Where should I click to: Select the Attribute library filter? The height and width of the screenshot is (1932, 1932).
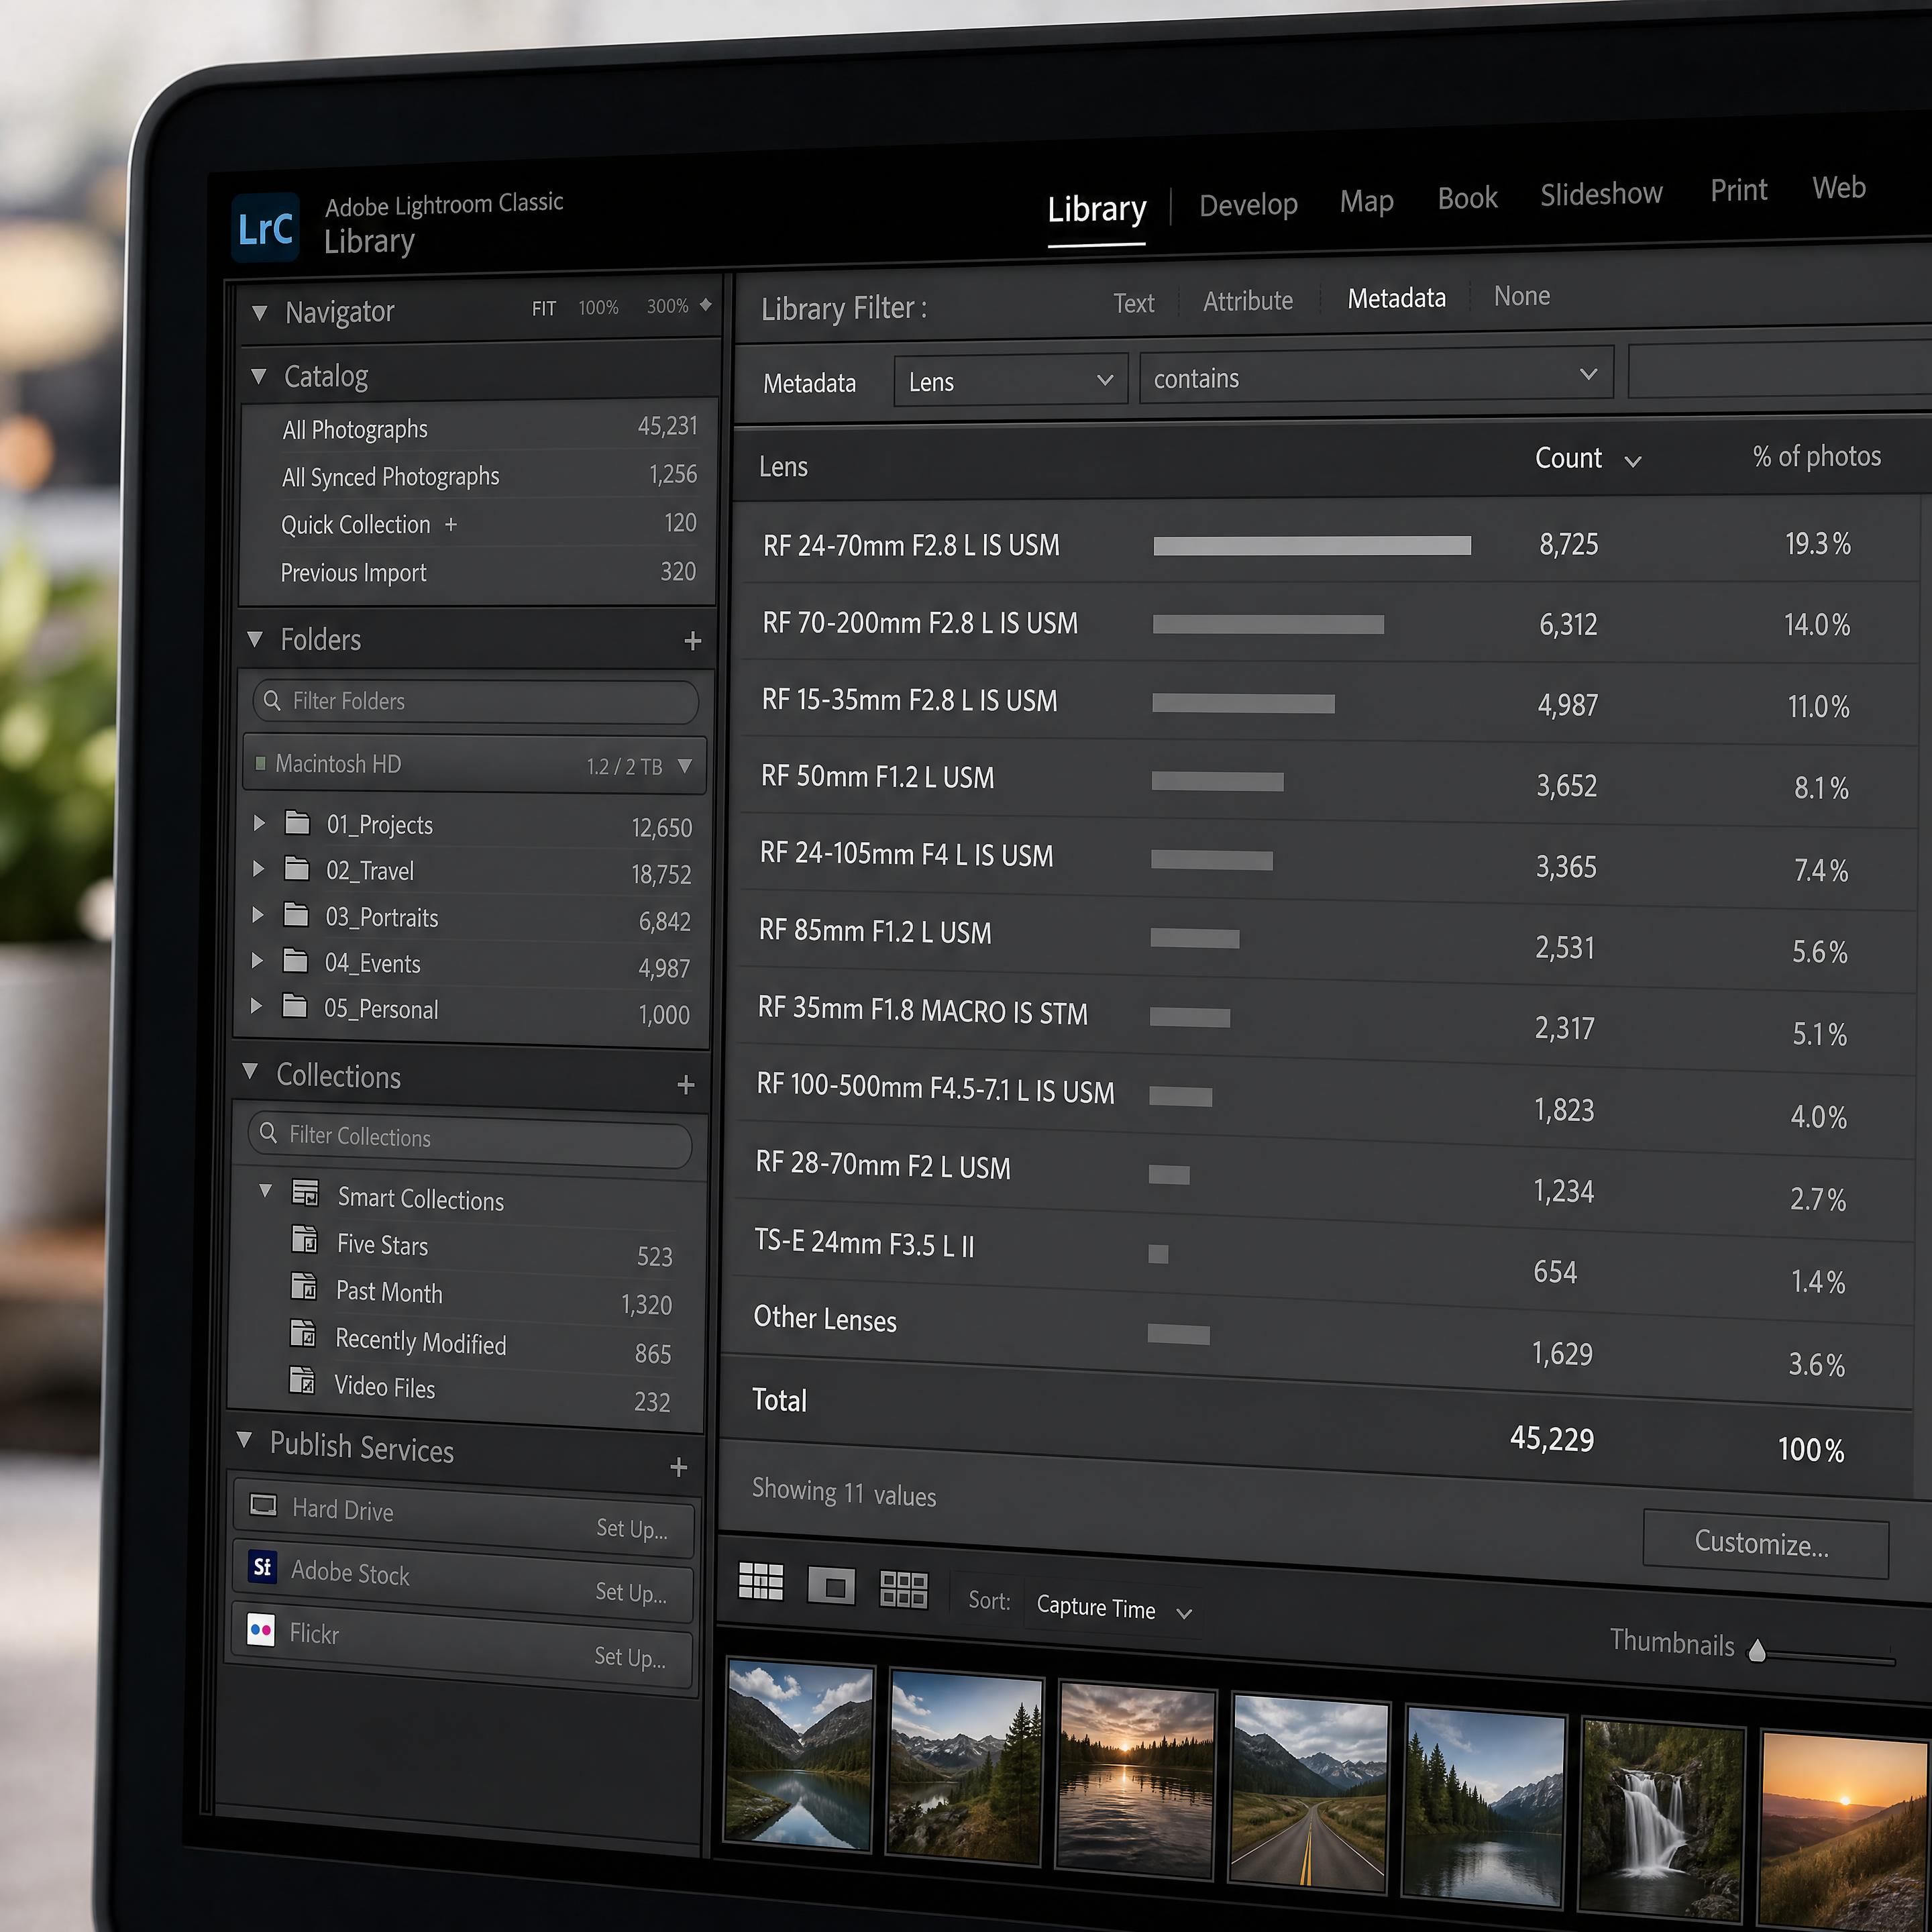pos(1247,301)
